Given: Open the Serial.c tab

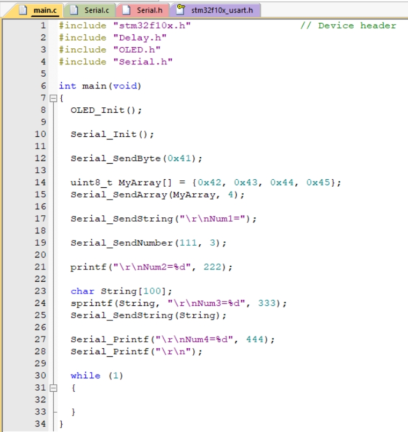Looking at the screenshot, I should click(90, 11).
